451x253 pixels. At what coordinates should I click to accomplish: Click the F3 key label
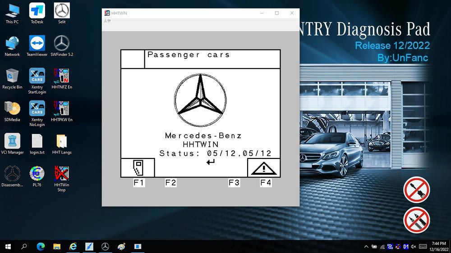tap(234, 183)
